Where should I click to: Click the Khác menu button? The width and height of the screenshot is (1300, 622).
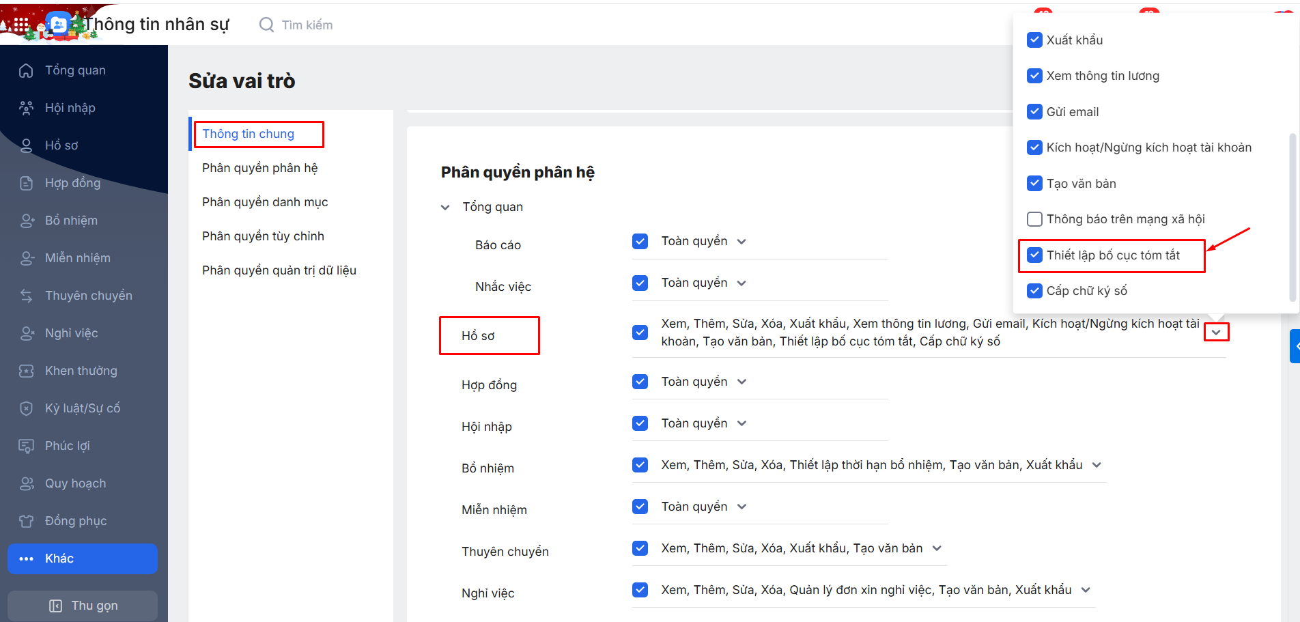point(83,559)
